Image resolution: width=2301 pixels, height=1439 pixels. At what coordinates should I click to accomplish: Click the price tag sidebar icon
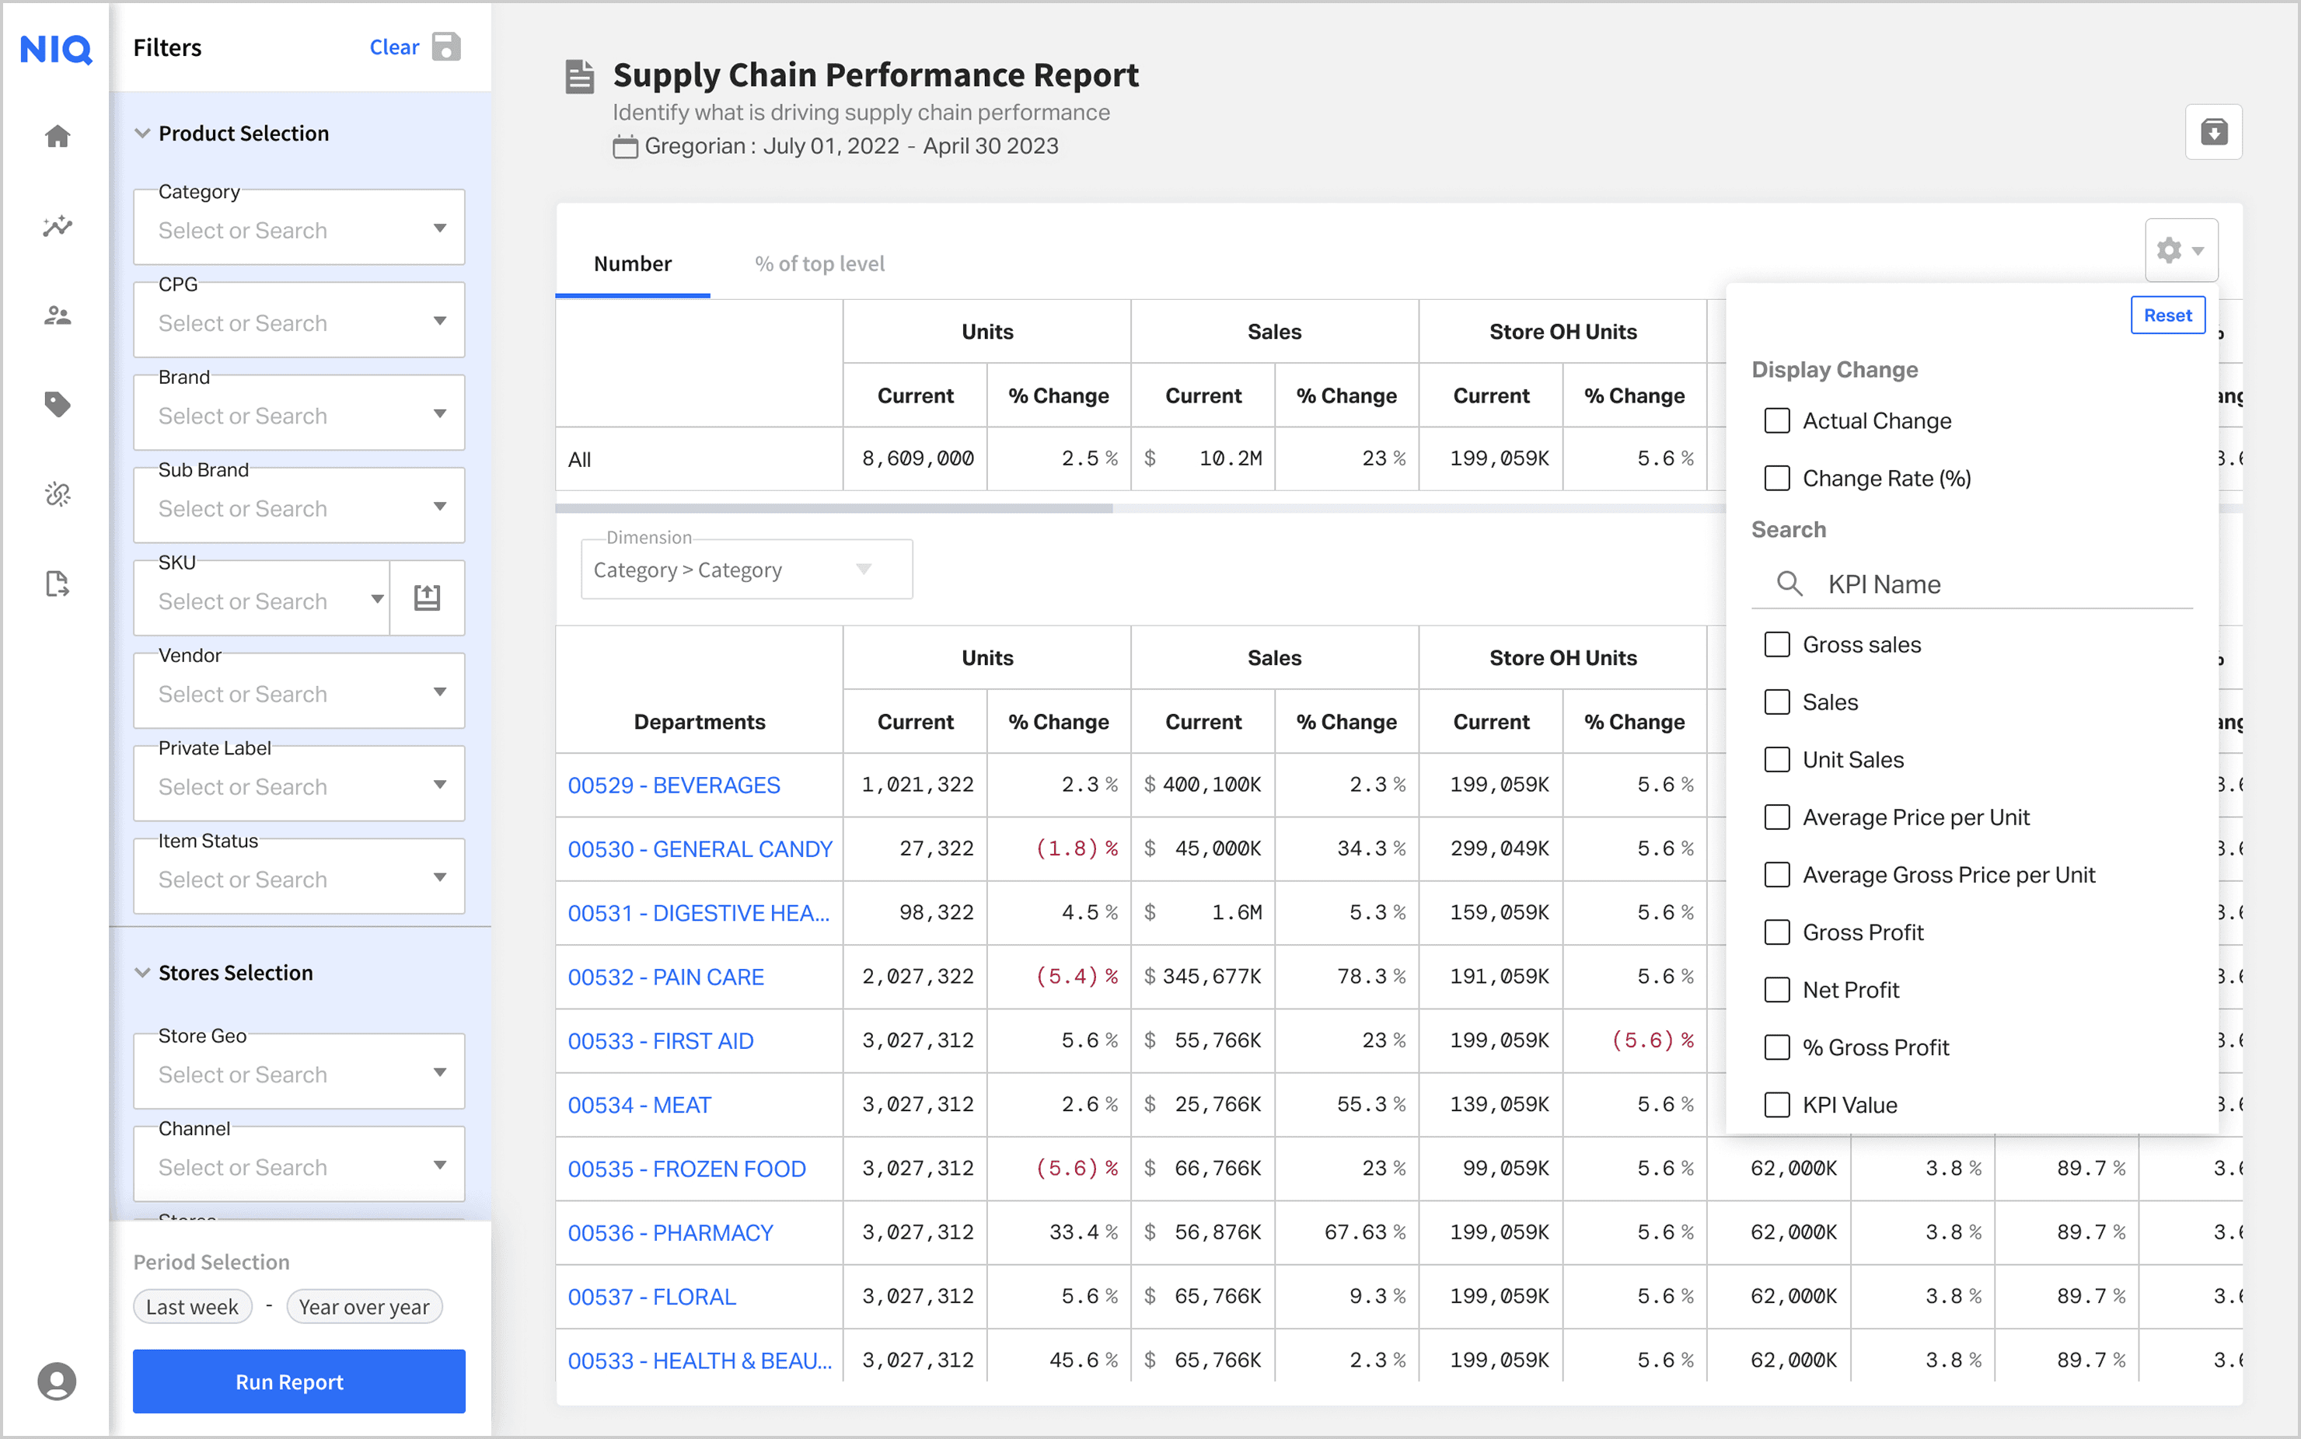pyautogui.click(x=57, y=405)
